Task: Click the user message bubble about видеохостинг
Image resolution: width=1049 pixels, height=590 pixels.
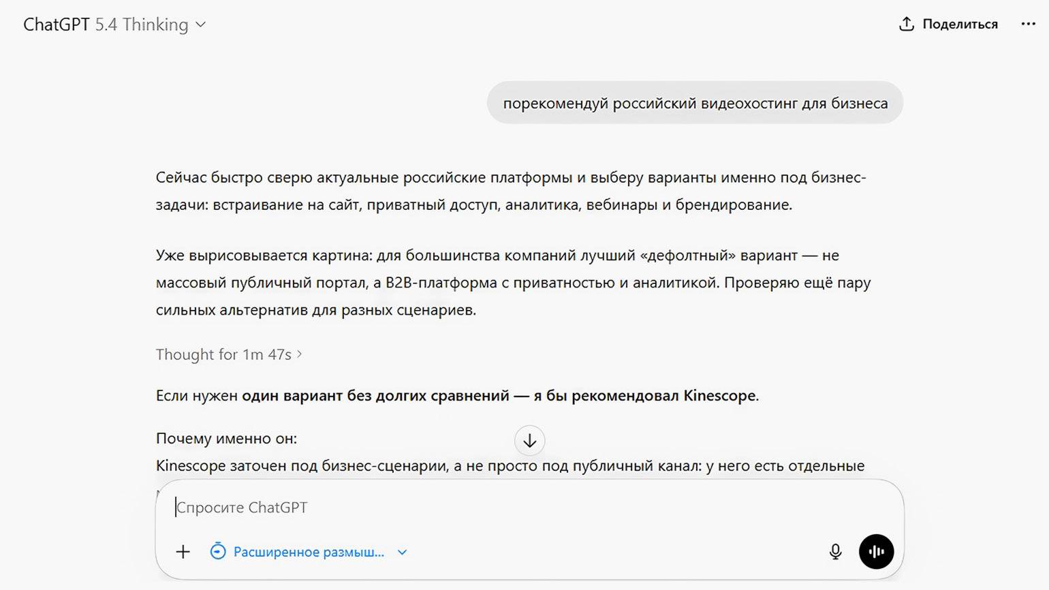Action: 695,104
